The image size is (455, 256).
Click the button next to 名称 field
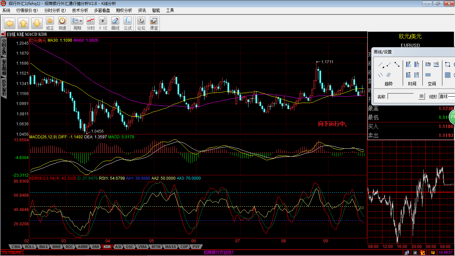coord(421,96)
